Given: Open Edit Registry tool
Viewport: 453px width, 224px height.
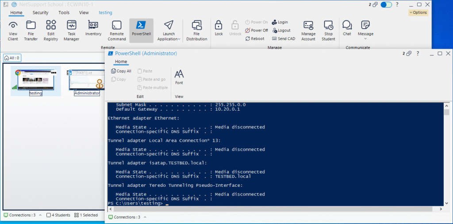Looking at the screenshot, I should click(51, 31).
